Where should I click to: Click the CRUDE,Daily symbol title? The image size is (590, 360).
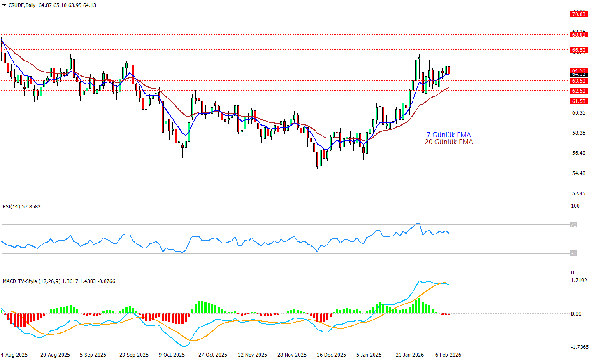pyautogui.click(x=22, y=5)
